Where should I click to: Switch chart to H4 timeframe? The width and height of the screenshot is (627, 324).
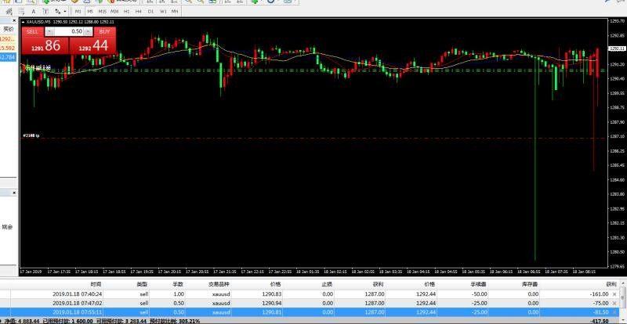pyautogui.click(x=139, y=12)
